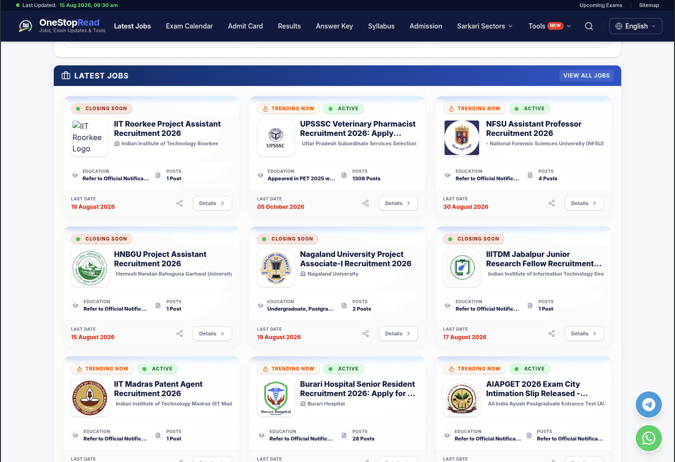This screenshot has width=675, height=462.
Task: Share the HNBGU Project Assistant job
Action: [x=180, y=334]
